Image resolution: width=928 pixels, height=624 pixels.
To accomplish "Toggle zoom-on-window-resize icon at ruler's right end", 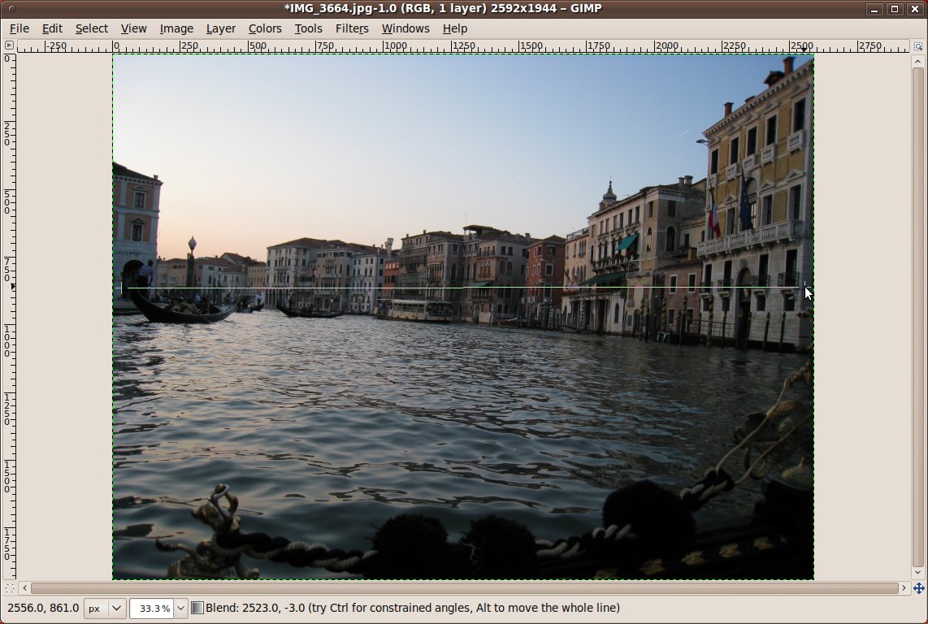I will click(918, 45).
